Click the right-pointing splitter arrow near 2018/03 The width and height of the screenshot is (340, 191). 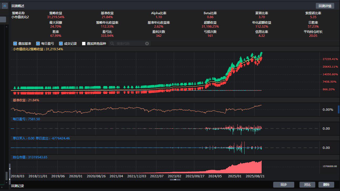[x=10, y=179]
